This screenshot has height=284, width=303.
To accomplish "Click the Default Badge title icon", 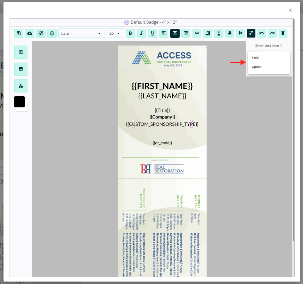I will 126,22.
